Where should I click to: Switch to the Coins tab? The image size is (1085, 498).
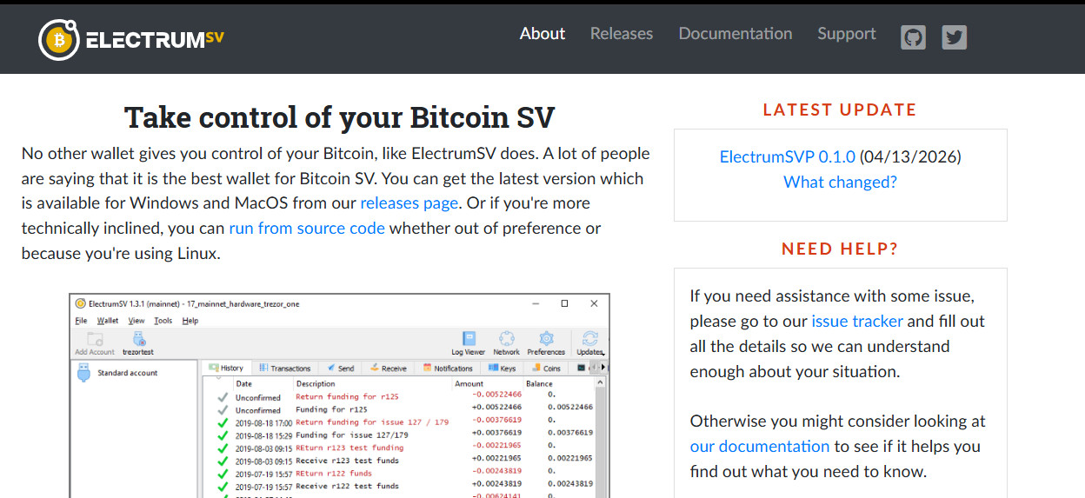pyautogui.click(x=546, y=369)
